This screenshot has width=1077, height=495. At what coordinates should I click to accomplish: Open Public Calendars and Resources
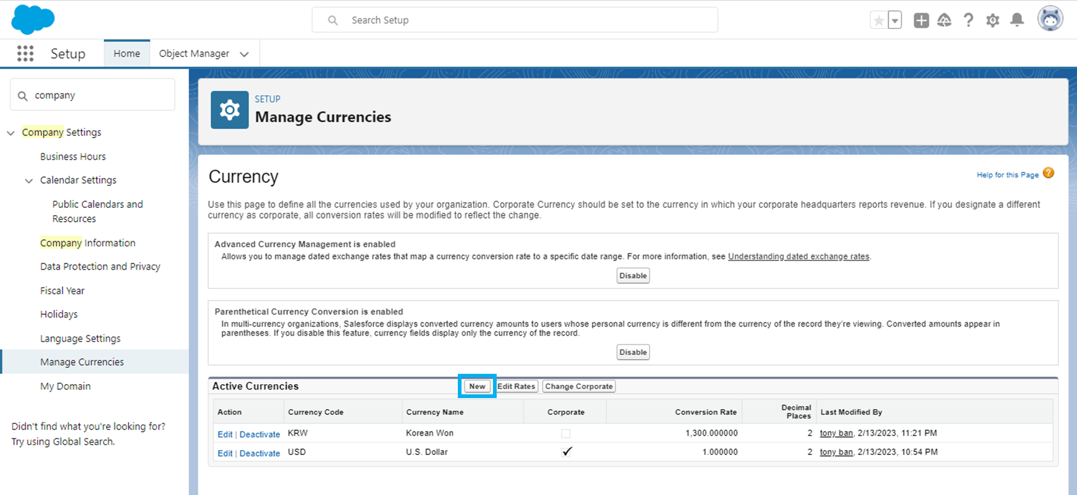[x=98, y=211]
